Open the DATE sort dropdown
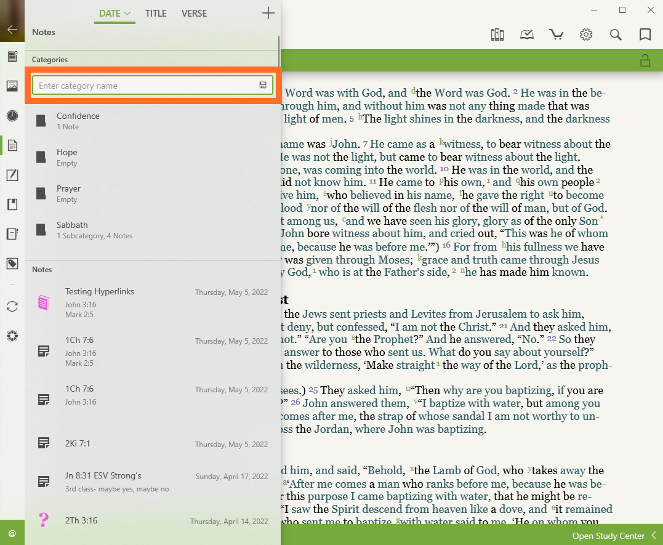Image resolution: width=663 pixels, height=545 pixels. (115, 14)
